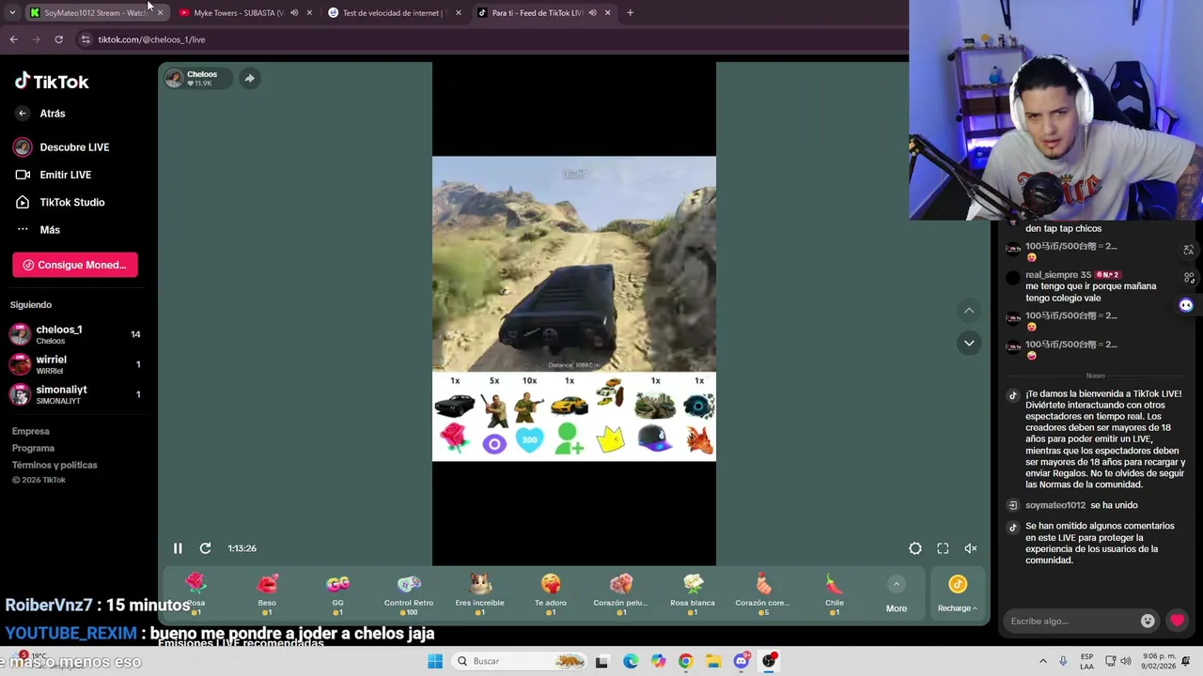The height and width of the screenshot is (676, 1203).
Task: Select wirriel in the Siguiendo list
Action: pos(75,364)
